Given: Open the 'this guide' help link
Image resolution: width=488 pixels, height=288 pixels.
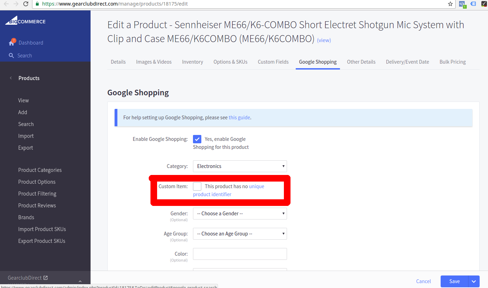Looking at the screenshot, I should pyautogui.click(x=239, y=118).
